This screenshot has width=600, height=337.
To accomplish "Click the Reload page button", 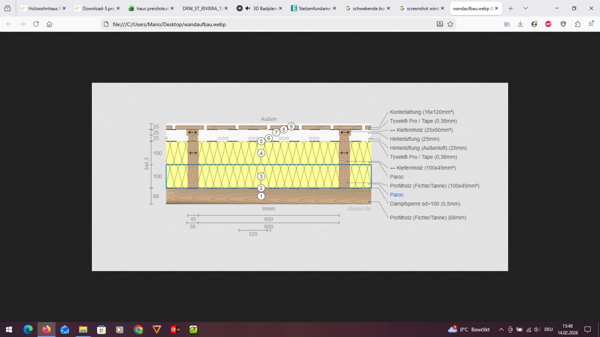I will 36,24.
